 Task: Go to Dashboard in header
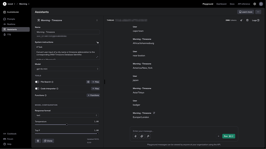(x=221, y=4)
